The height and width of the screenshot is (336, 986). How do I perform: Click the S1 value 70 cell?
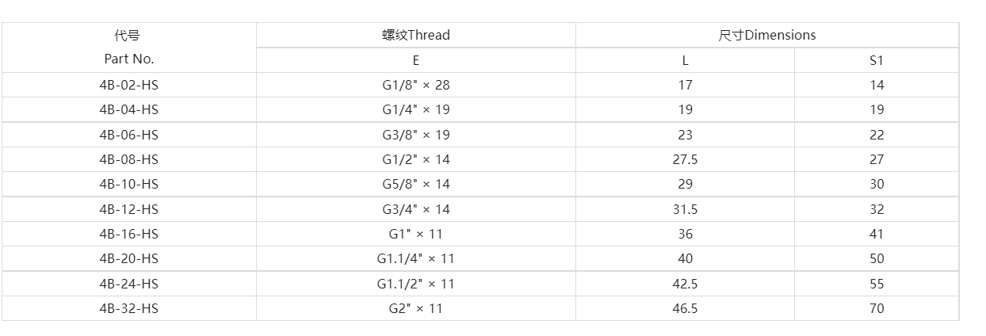click(876, 308)
